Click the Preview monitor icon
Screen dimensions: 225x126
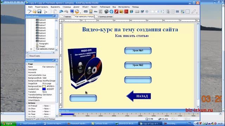click(x=72, y=12)
